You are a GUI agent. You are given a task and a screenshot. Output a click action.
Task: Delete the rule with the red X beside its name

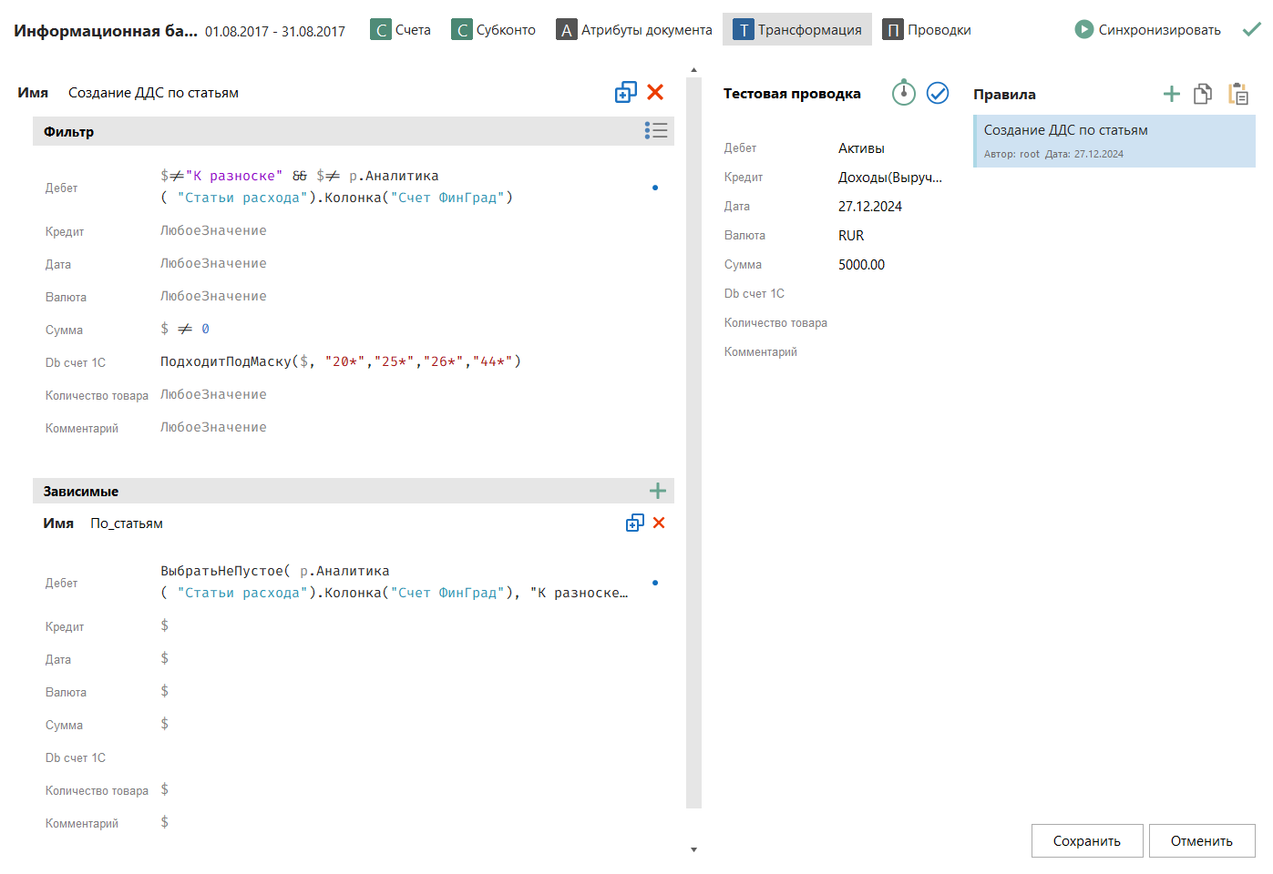[x=655, y=92]
